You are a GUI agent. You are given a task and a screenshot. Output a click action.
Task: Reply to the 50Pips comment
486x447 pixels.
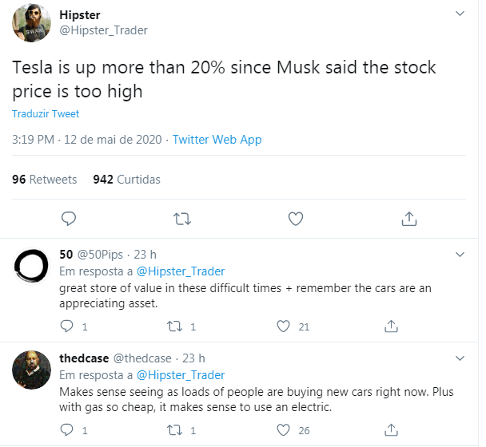(68, 326)
